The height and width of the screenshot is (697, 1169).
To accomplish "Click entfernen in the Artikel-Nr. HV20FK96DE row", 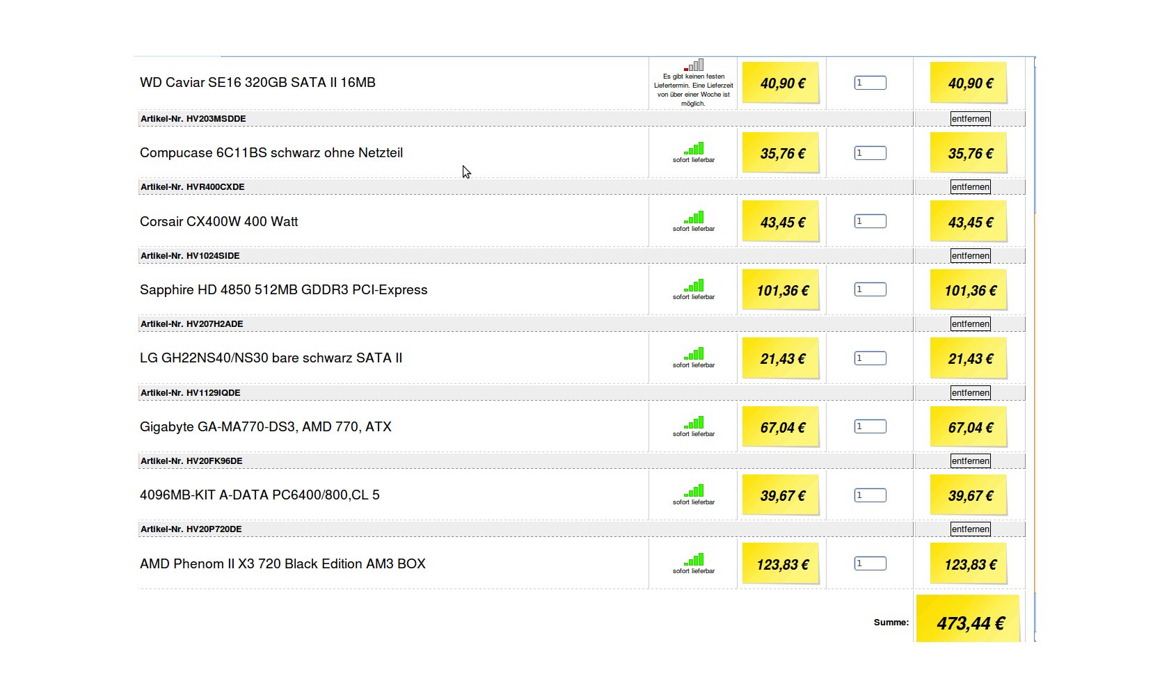I will (x=971, y=461).
